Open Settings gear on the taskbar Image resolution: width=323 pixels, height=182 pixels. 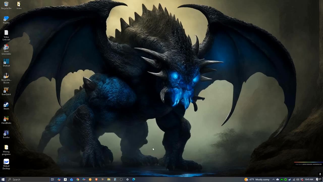(x=127, y=179)
